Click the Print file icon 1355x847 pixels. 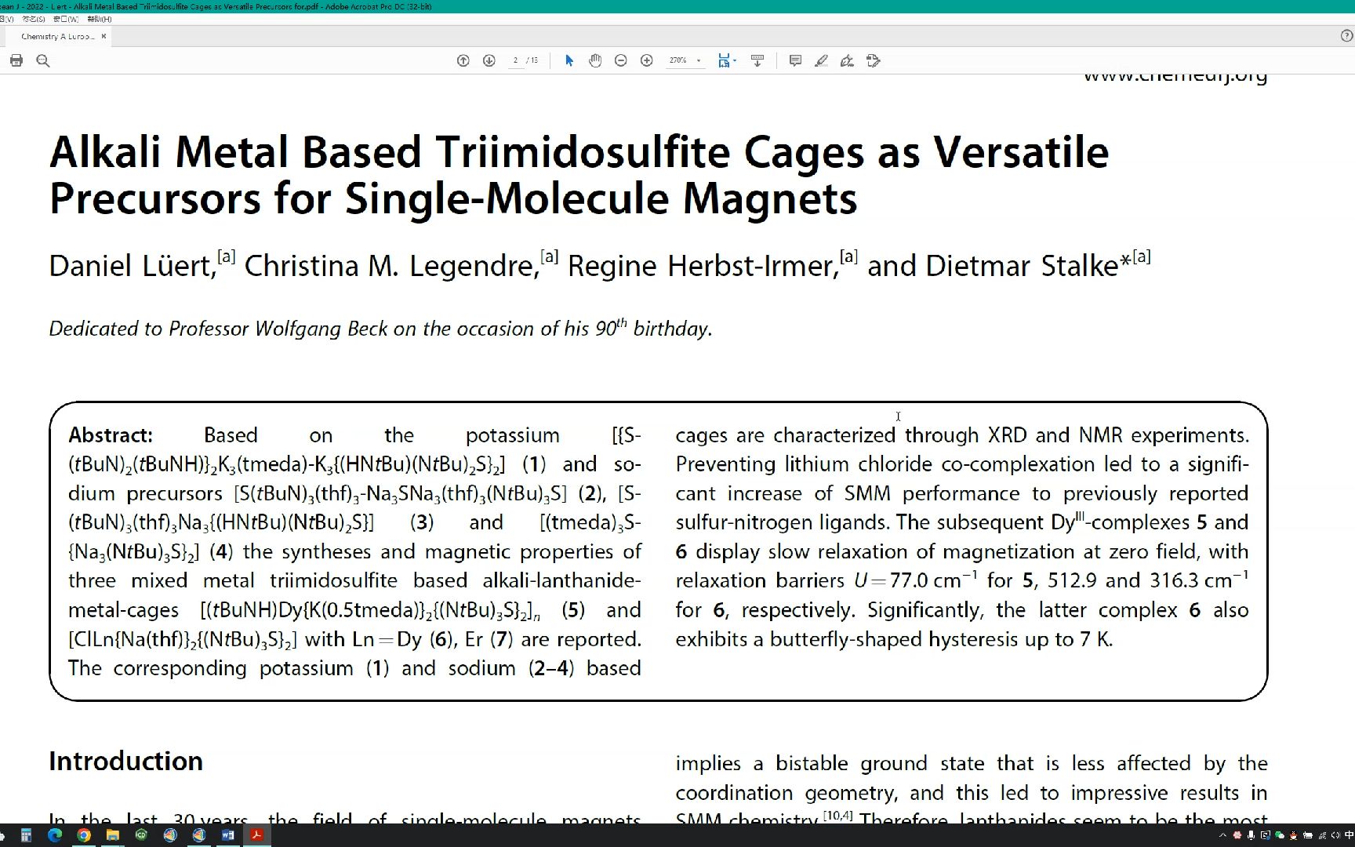tap(16, 60)
